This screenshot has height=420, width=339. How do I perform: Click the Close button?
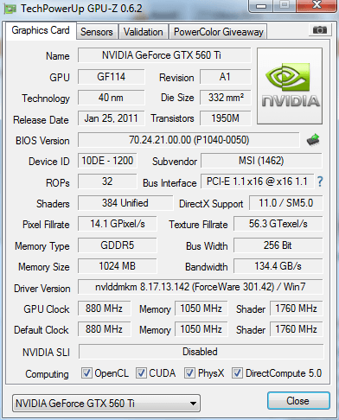298,401
